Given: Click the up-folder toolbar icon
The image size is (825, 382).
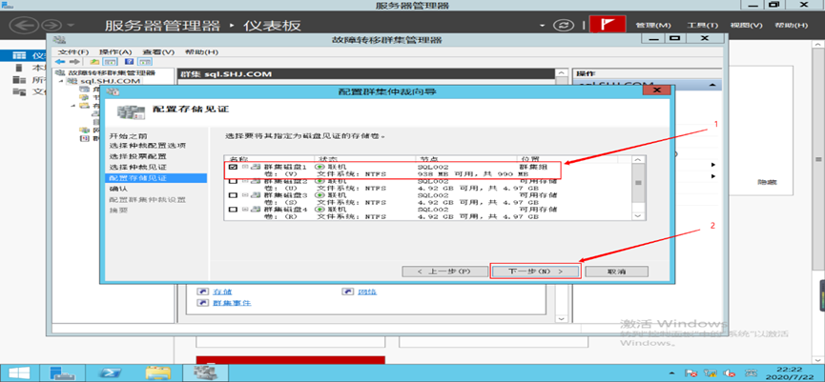Looking at the screenshot, I should [94, 62].
